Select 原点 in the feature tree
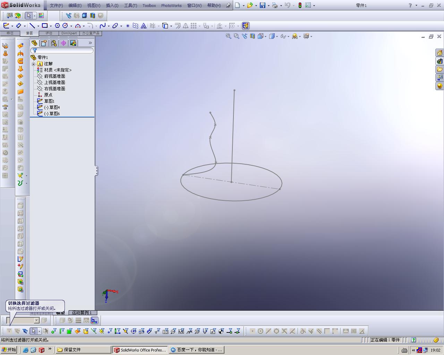The width and height of the screenshot is (444, 355). click(48, 95)
